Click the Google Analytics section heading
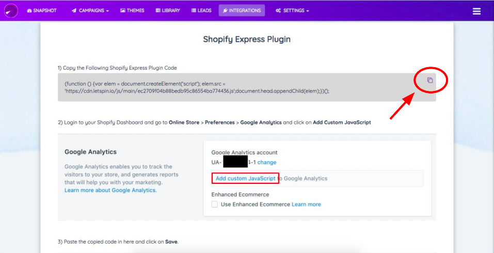The image size is (494, 253). coord(91,152)
